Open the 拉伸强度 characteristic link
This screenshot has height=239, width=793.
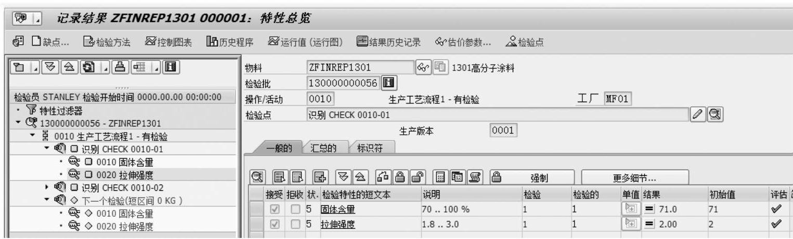point(338,225)
